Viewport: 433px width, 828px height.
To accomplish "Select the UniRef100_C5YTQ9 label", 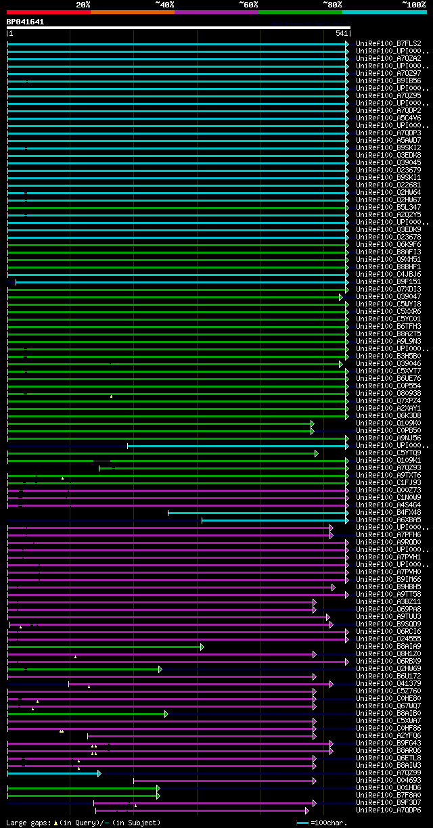I will point(388,453).
